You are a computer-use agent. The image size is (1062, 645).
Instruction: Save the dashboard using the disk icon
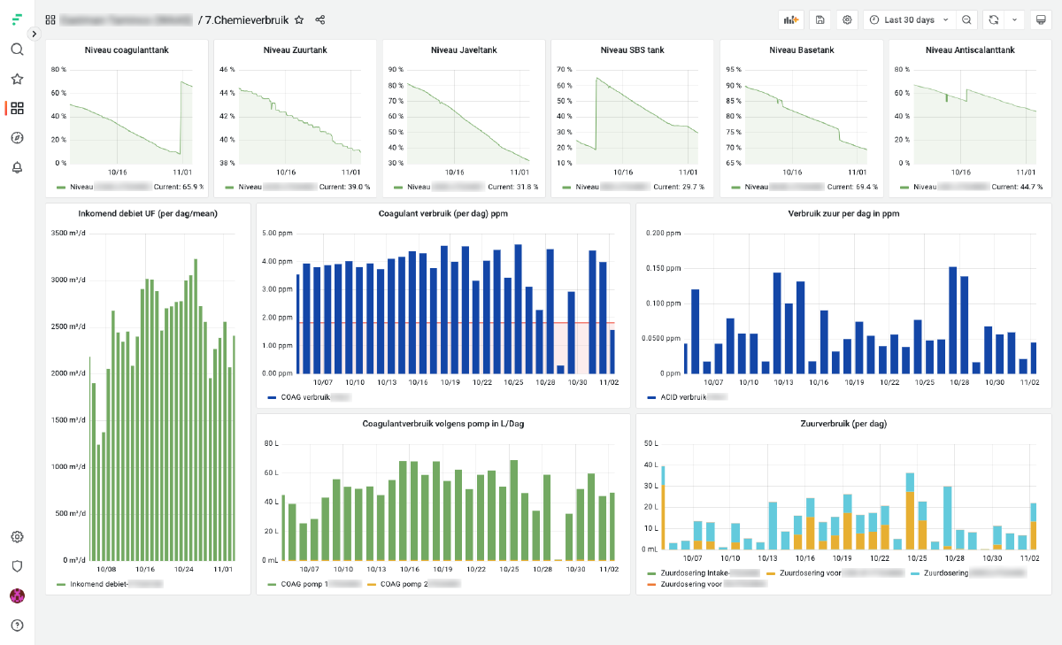820,19
